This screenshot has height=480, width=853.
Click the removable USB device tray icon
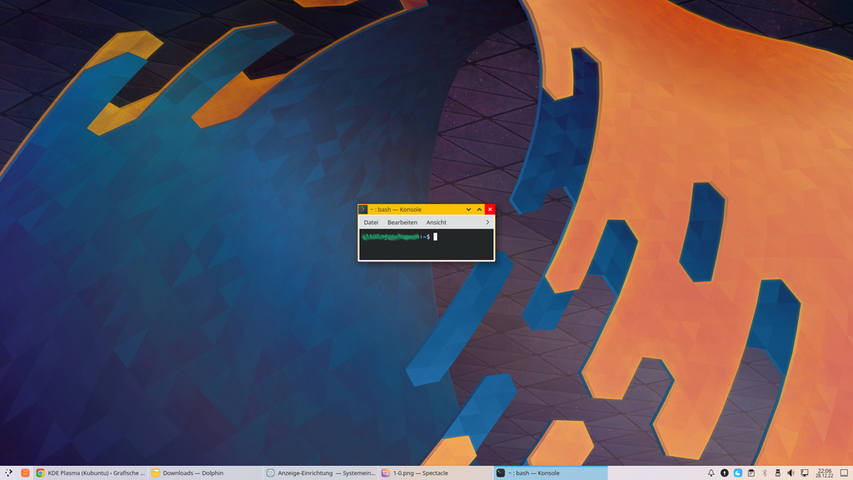[x=777, y=472]
